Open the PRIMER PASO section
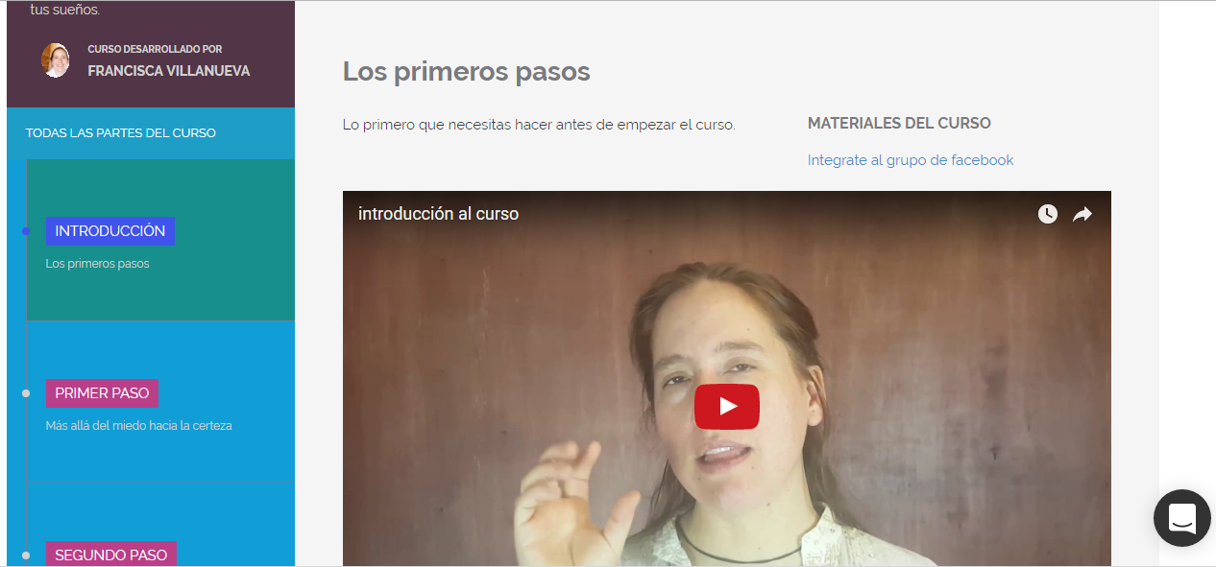 (102, 393)
